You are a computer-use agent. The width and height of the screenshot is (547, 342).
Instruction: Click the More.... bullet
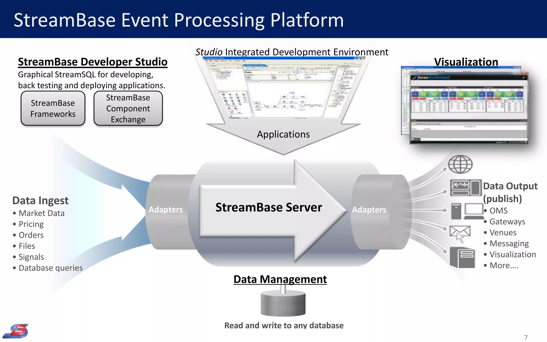coord(501,266)
